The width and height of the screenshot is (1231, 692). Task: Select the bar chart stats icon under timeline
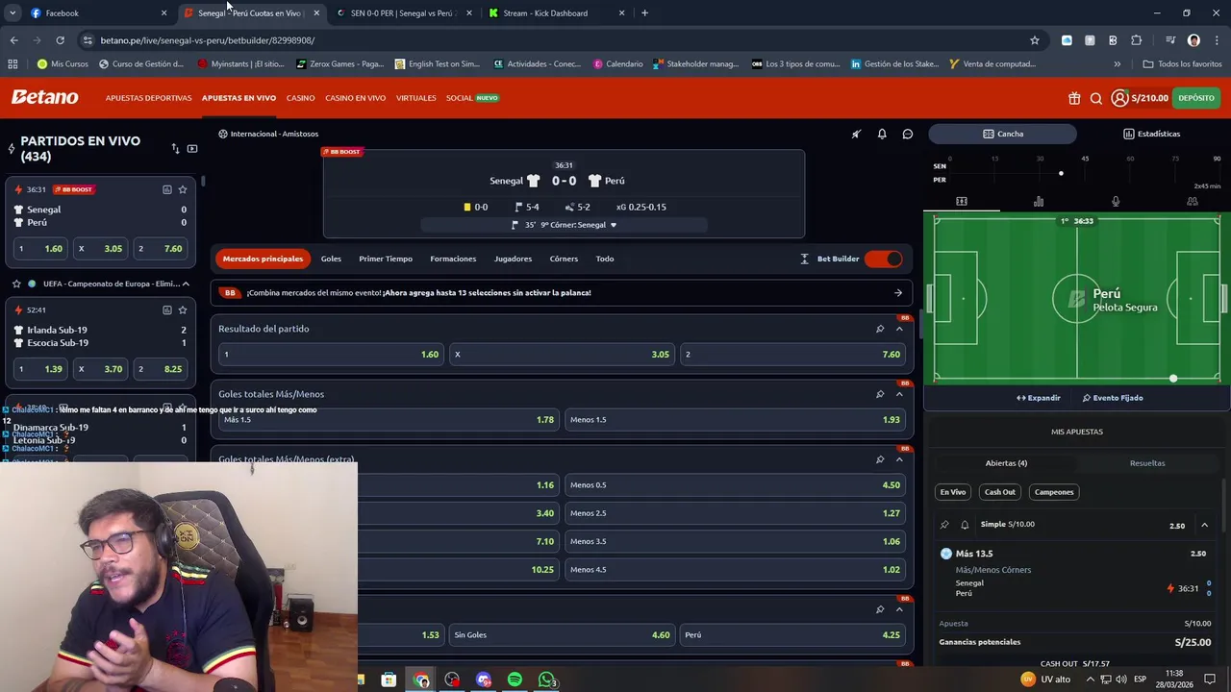tap(1039, 201)
